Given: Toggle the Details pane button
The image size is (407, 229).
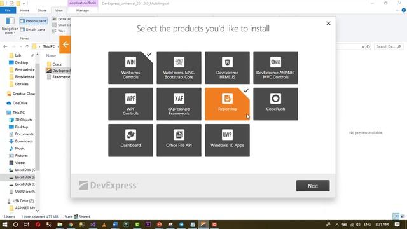Looking at the screenshot, I should click(33, 30).
